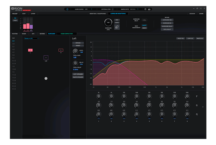Toggle Surround EQ bypass

click(x=167, y=23)
